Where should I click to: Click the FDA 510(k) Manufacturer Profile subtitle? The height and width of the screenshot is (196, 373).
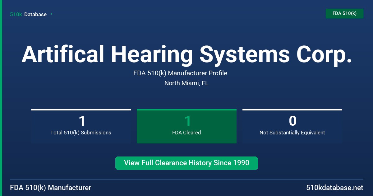[x=180, y=73]
